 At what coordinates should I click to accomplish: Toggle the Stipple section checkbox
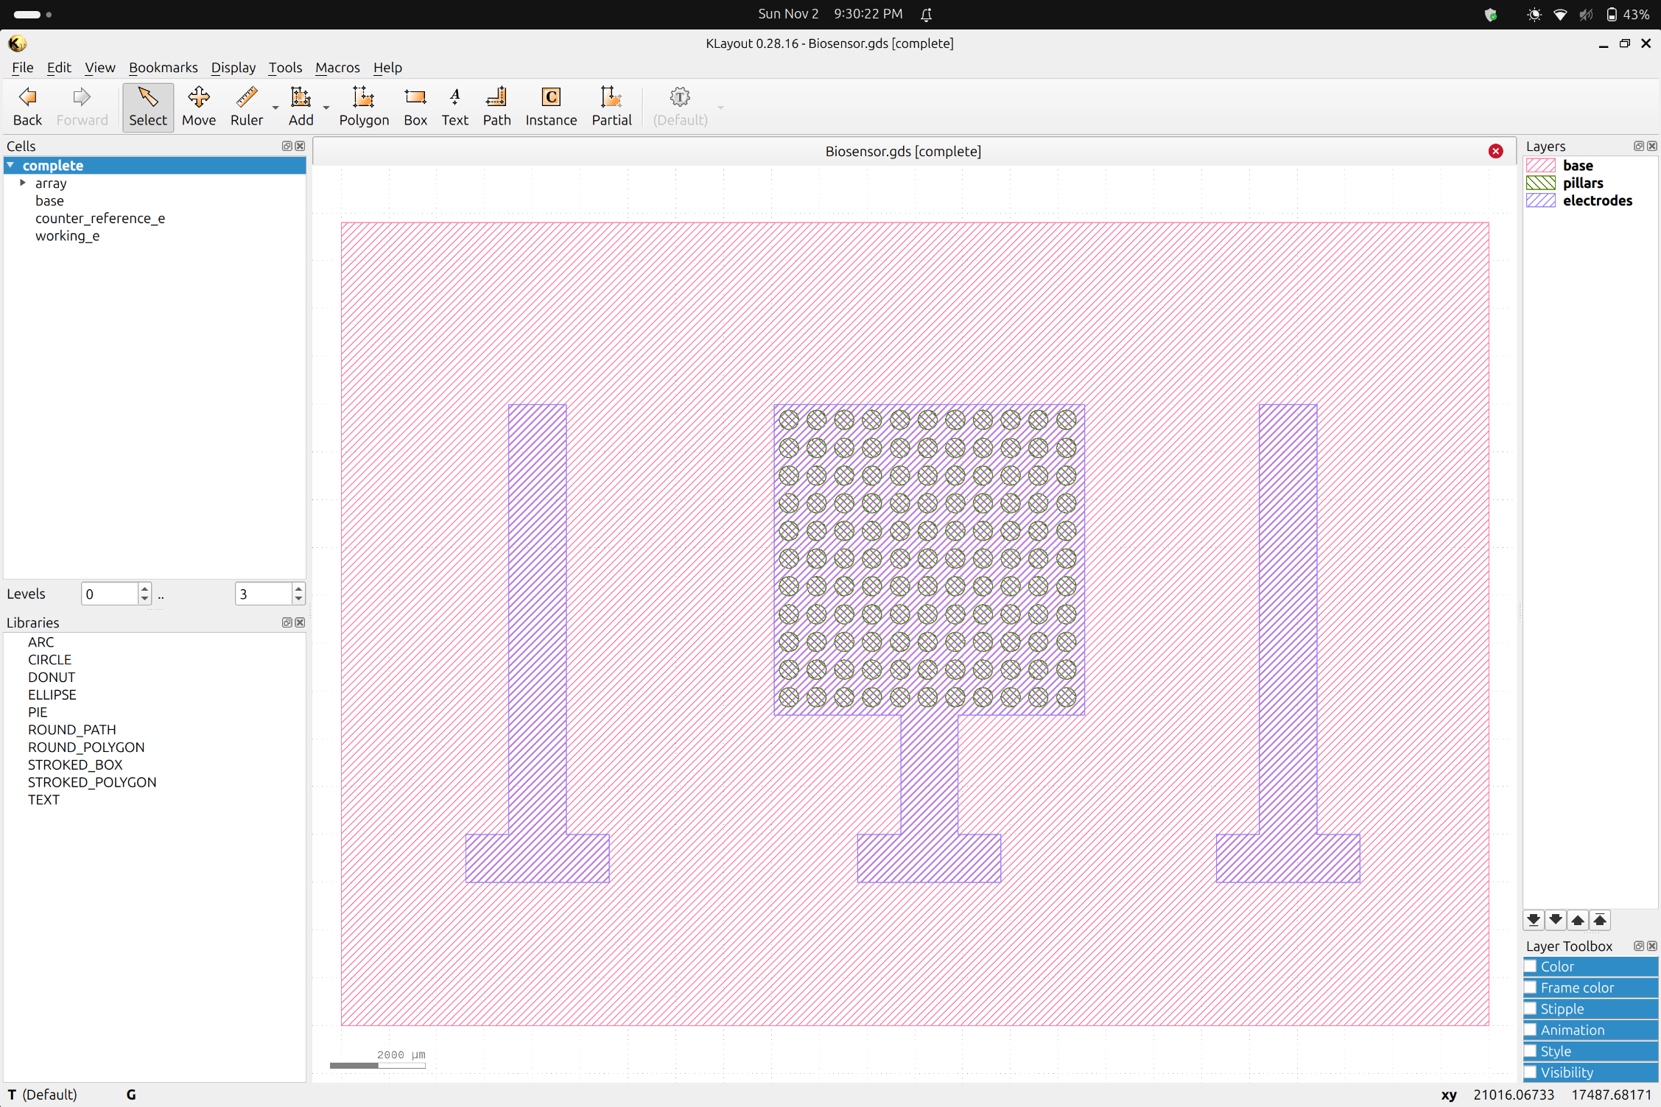(1531, 1009)
